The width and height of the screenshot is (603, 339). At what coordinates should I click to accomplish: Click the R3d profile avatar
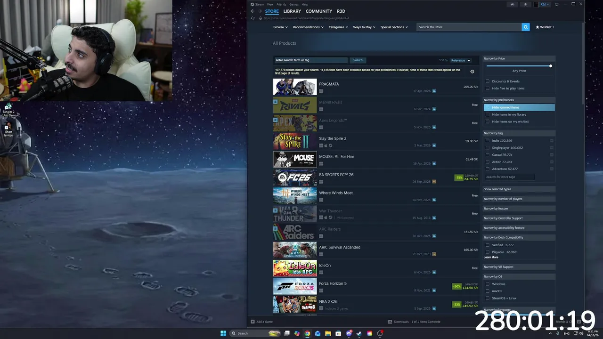tap(536, 4)
